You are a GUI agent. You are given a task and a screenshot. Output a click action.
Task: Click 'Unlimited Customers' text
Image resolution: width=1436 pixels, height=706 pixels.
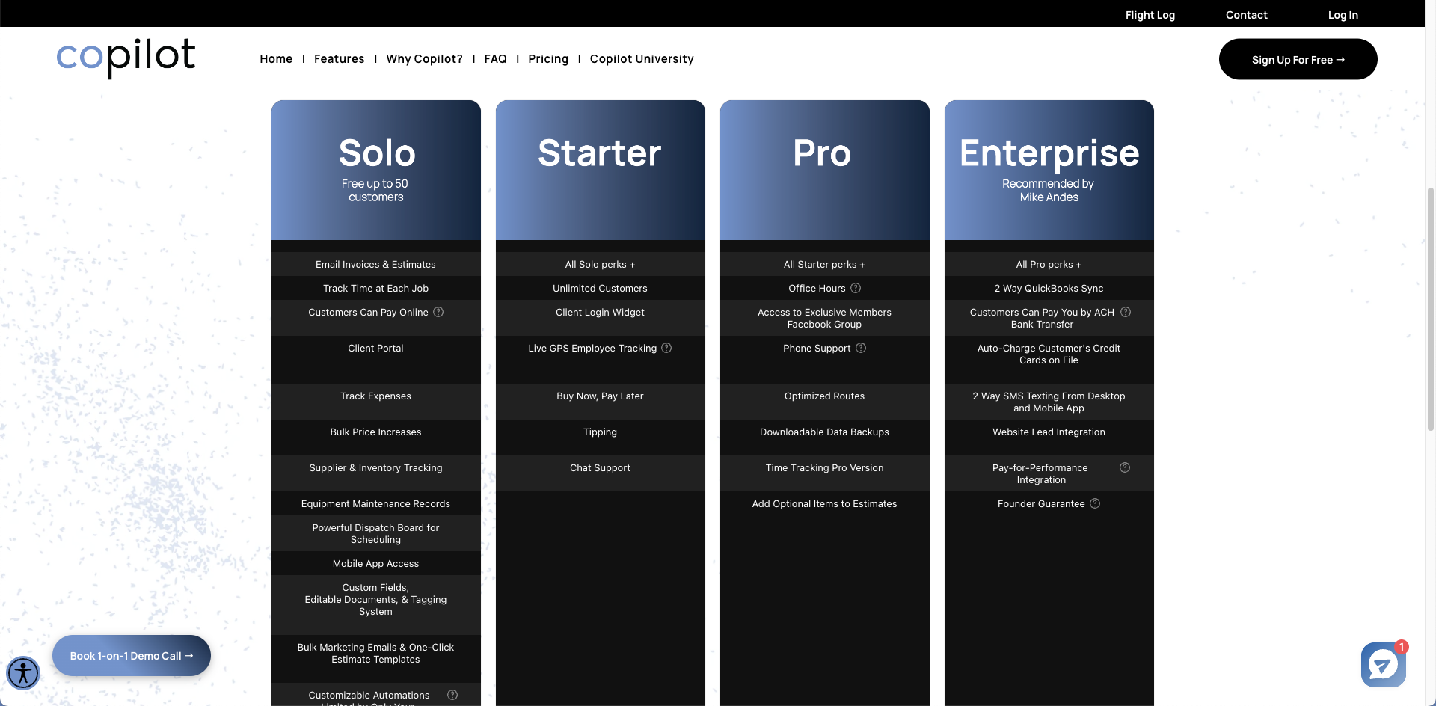[601, 288]
